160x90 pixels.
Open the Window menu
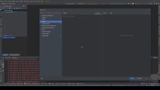coord(38,1)
